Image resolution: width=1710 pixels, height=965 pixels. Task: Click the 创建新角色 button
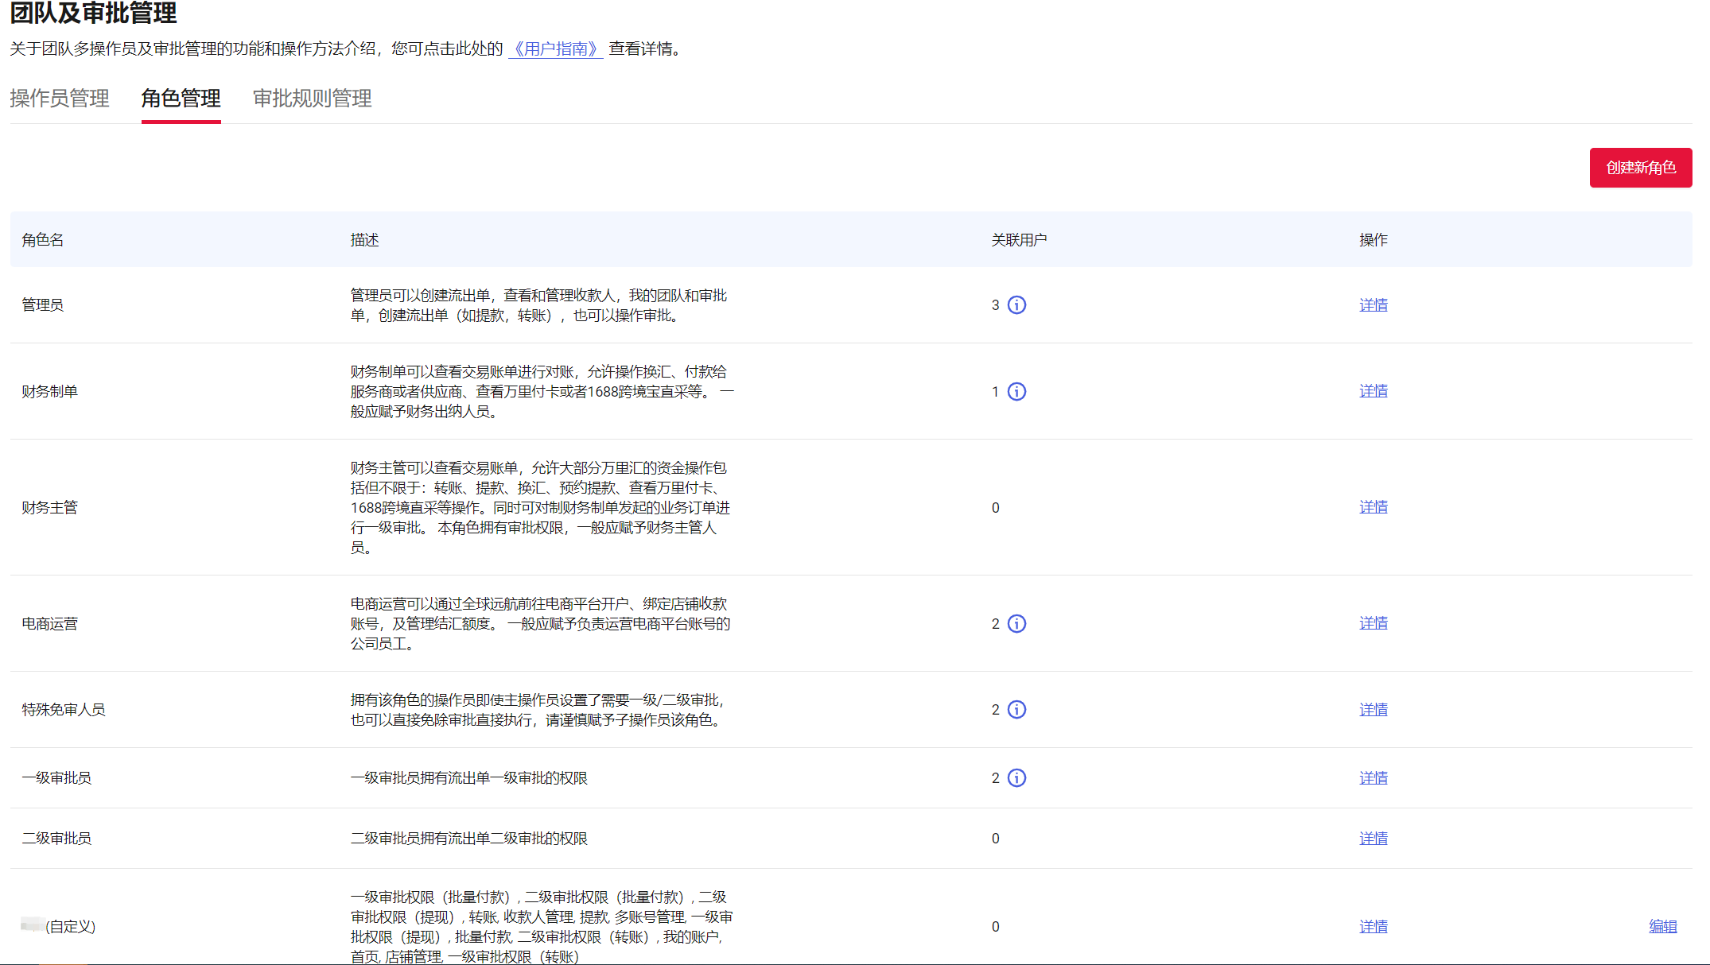pyautogui.click(x=1640, y=168)
